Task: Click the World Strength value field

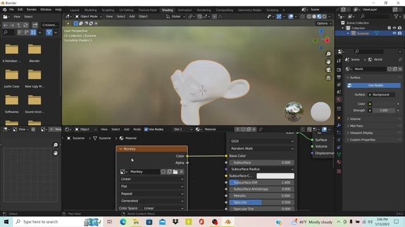Action: 383,110
